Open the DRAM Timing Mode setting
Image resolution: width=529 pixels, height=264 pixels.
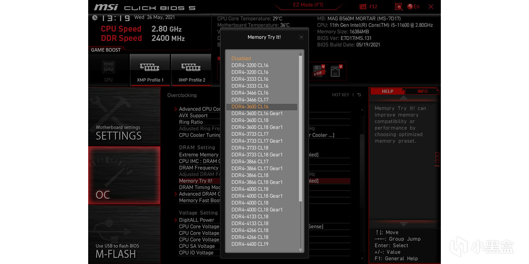tap(200, 187)
